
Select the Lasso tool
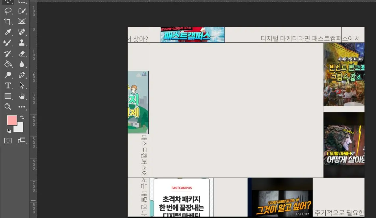coord(8,11)
